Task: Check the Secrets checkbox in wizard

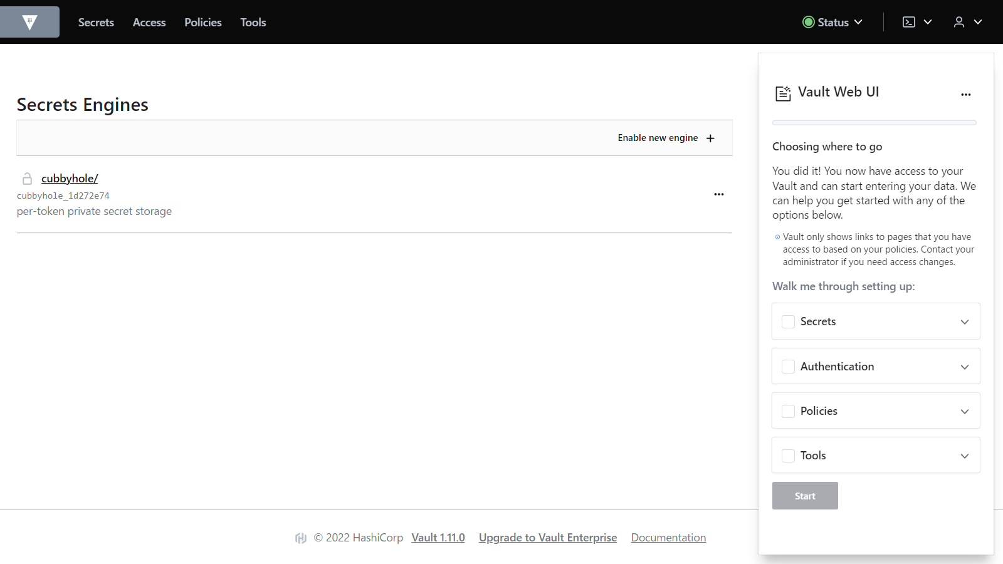Action: (788, 321)
